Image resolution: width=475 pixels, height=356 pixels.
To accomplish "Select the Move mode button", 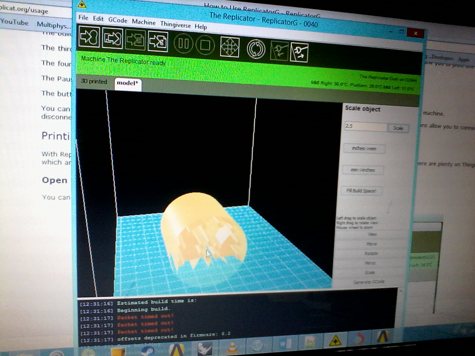I will 371,244.
